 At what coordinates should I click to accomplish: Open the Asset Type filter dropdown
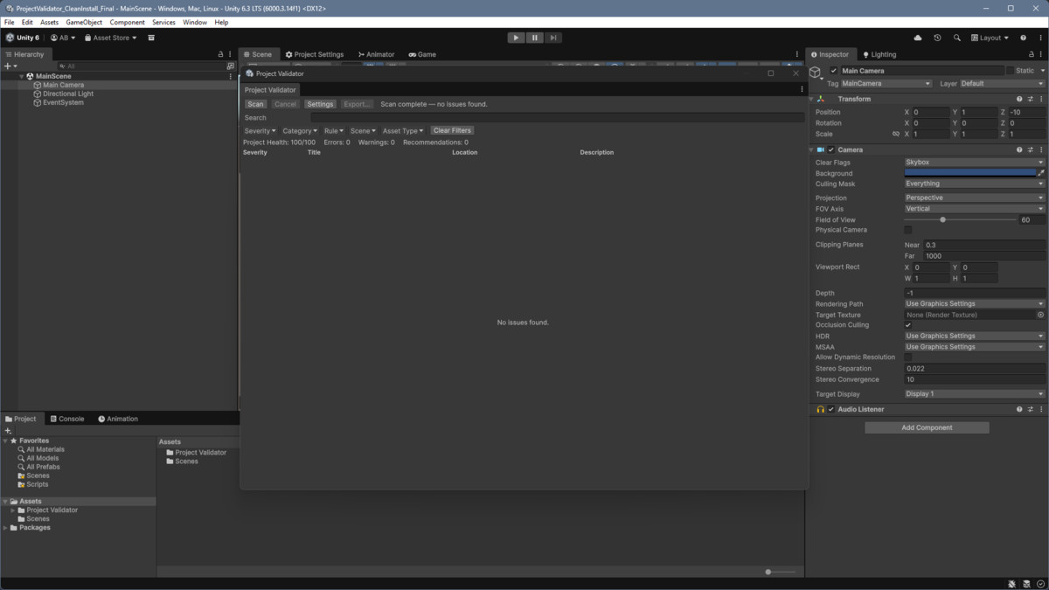click(403, 131)
